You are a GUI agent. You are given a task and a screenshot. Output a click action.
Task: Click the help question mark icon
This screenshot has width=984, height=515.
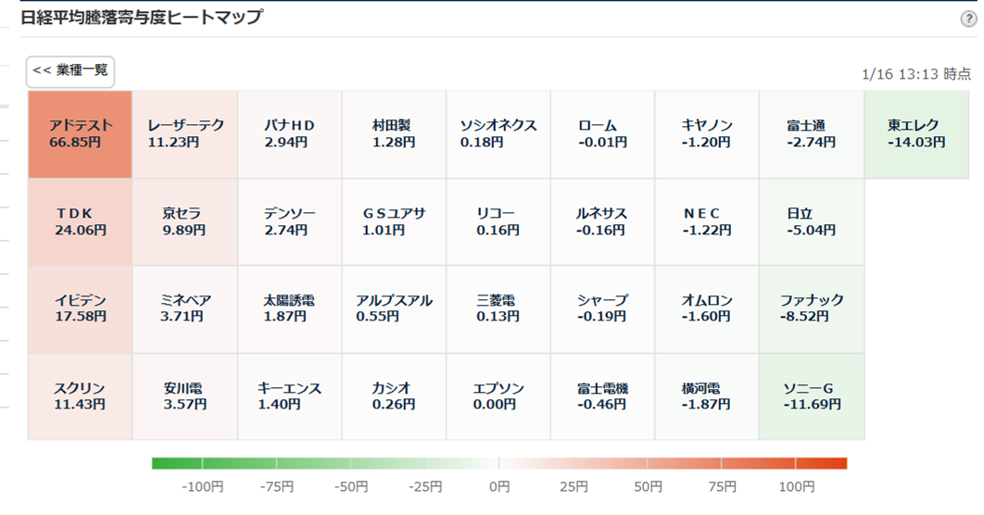969,19
